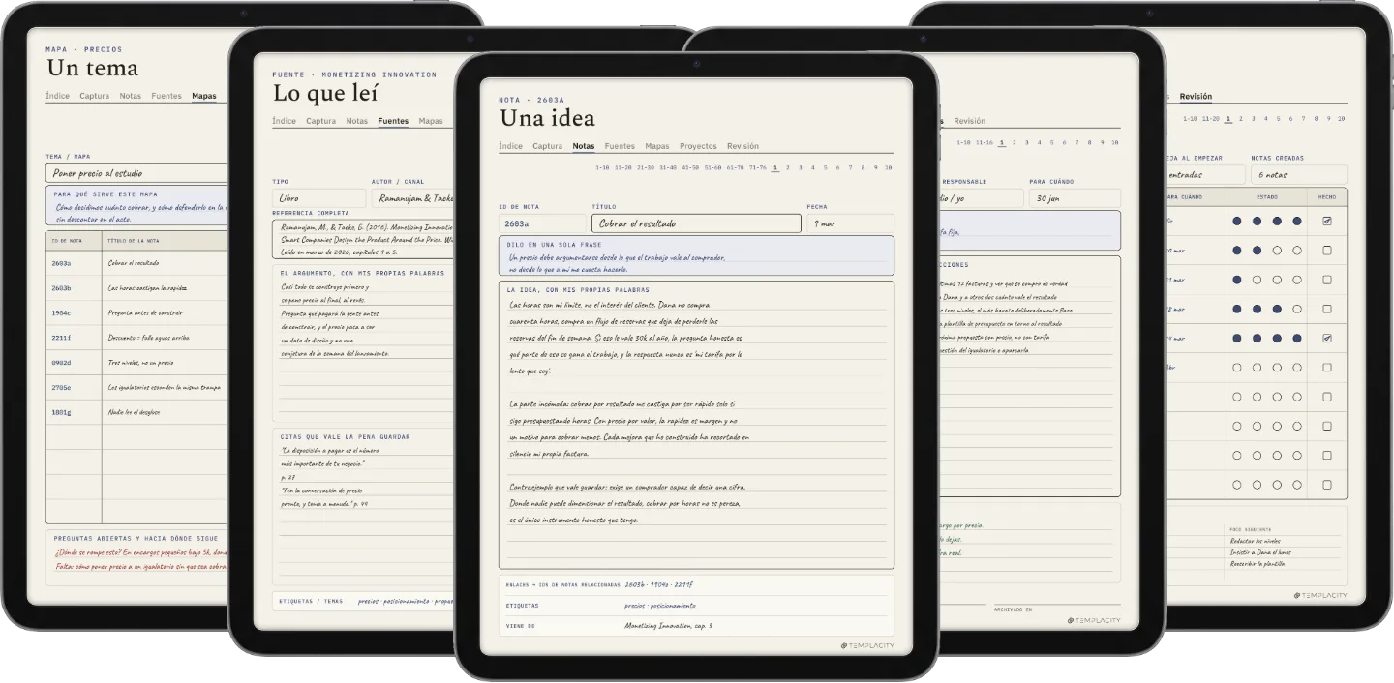
Task: Click note title Pregunta antes de construir
Action: click(x=145, y=313)
